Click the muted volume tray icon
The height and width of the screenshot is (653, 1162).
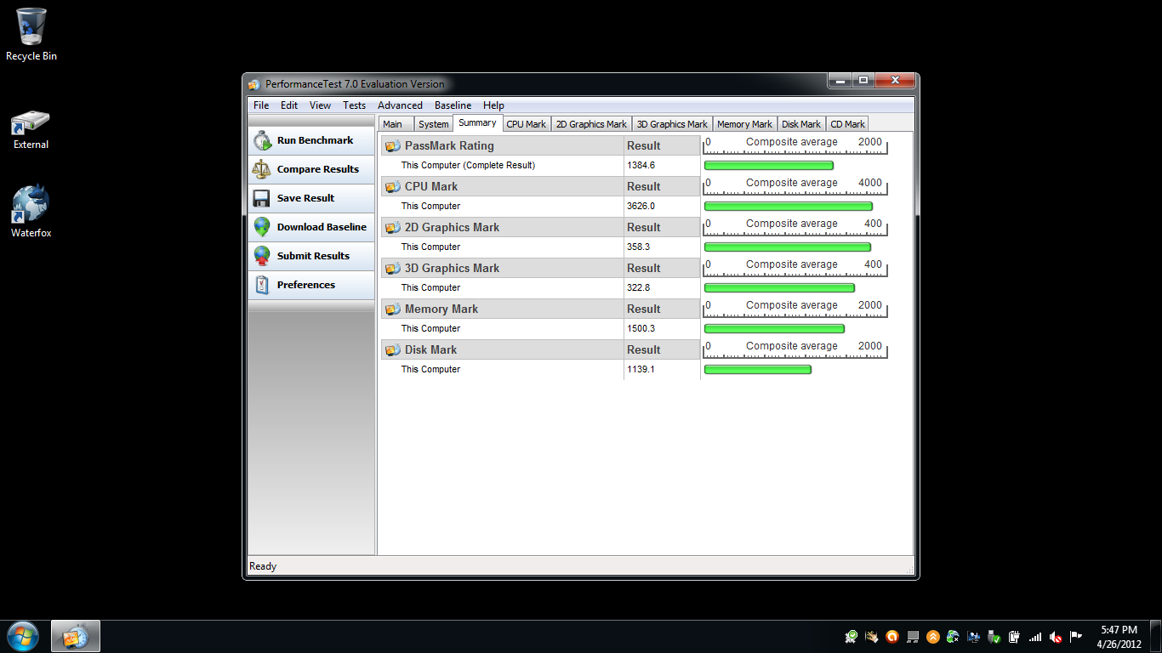click(1056, 637)
